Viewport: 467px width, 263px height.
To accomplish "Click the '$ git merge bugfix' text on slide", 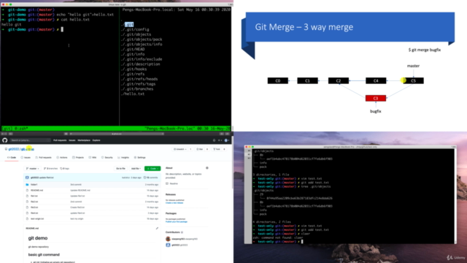I will click(425, 50).
